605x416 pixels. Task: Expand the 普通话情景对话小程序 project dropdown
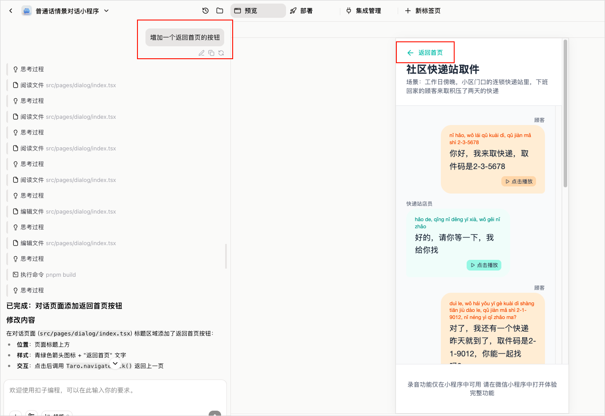point(106,11)
